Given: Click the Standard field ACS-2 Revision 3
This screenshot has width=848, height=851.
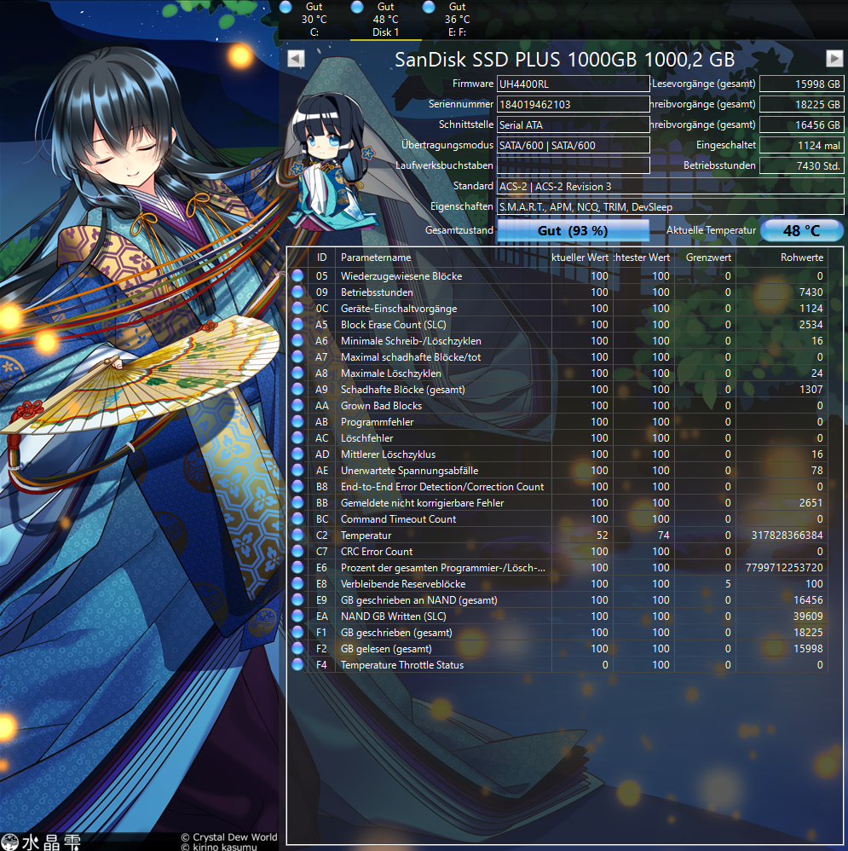Looking at the screenshot, I should click(x=671, y=186).
